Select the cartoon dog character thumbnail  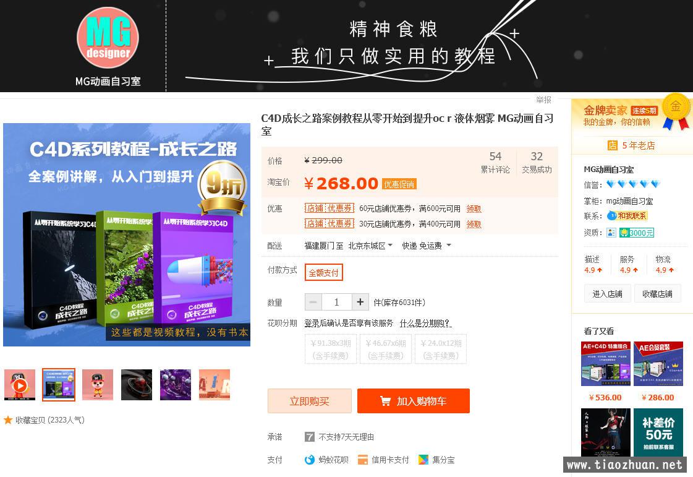pyautogui.click(x=98, y=385)
